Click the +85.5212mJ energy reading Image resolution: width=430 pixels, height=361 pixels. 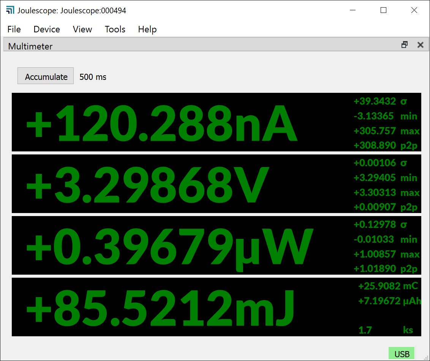[160, 308]
